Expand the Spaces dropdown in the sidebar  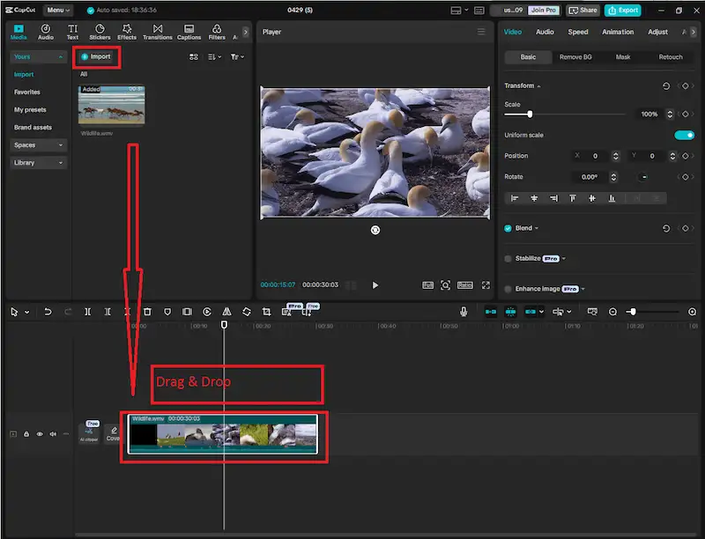[39, 145]
